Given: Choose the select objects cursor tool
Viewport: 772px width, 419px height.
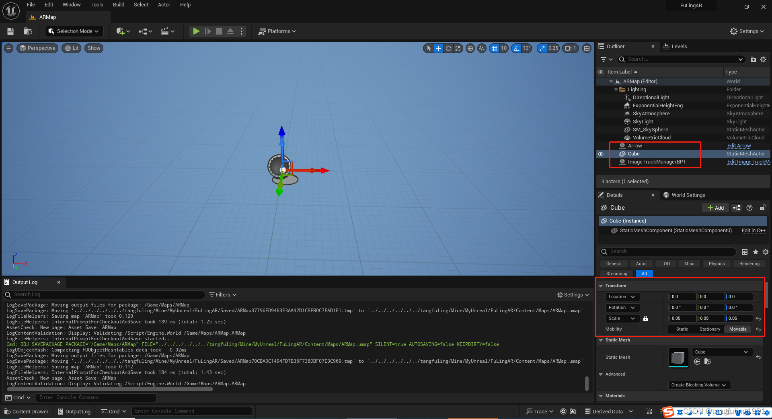Looking at the screenshot, I should [429, 48].
